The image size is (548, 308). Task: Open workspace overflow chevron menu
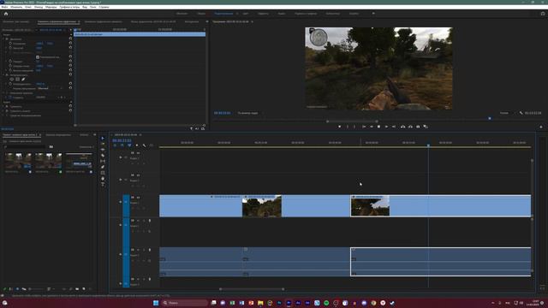[373, 14]
